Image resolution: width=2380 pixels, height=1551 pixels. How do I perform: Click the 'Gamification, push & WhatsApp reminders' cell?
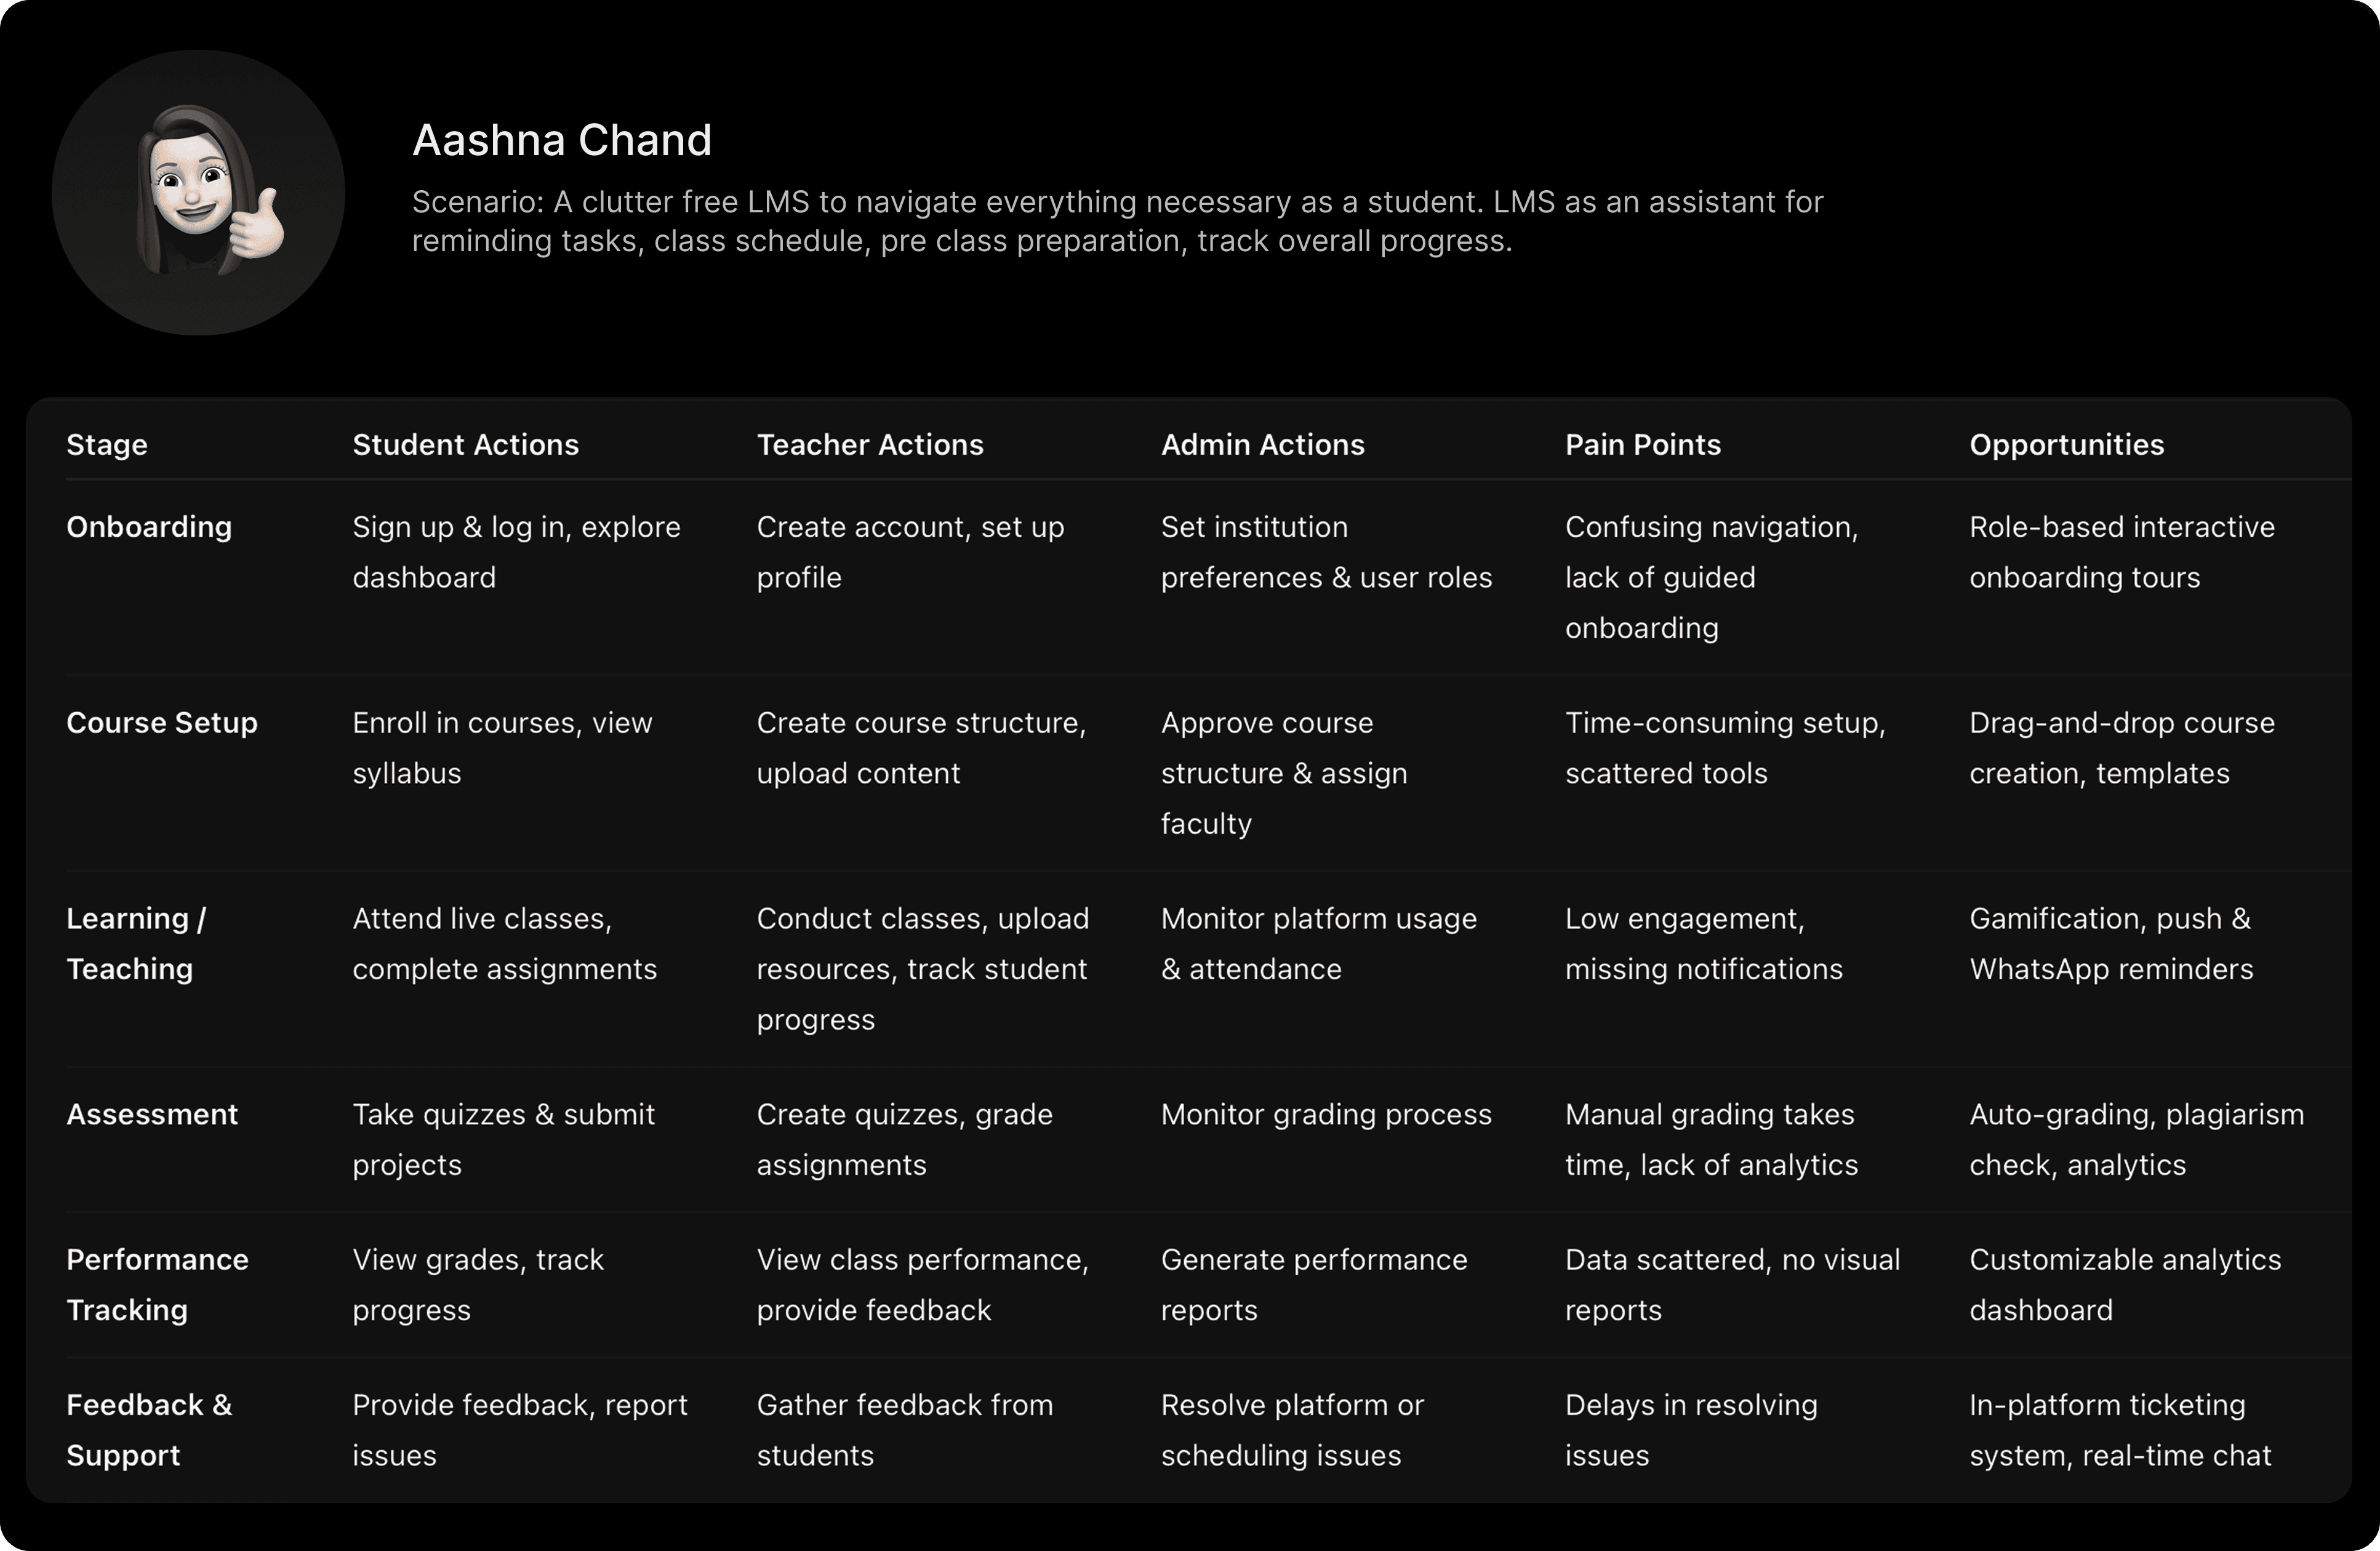pos(2110,943)
